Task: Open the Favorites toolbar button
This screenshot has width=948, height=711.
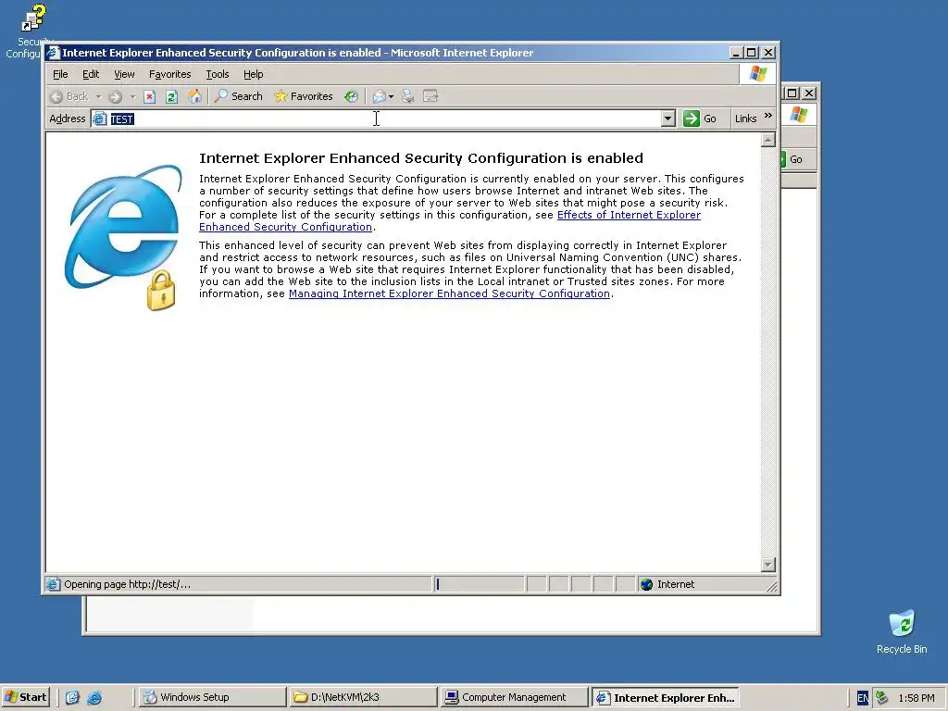Action: [304, 96]
